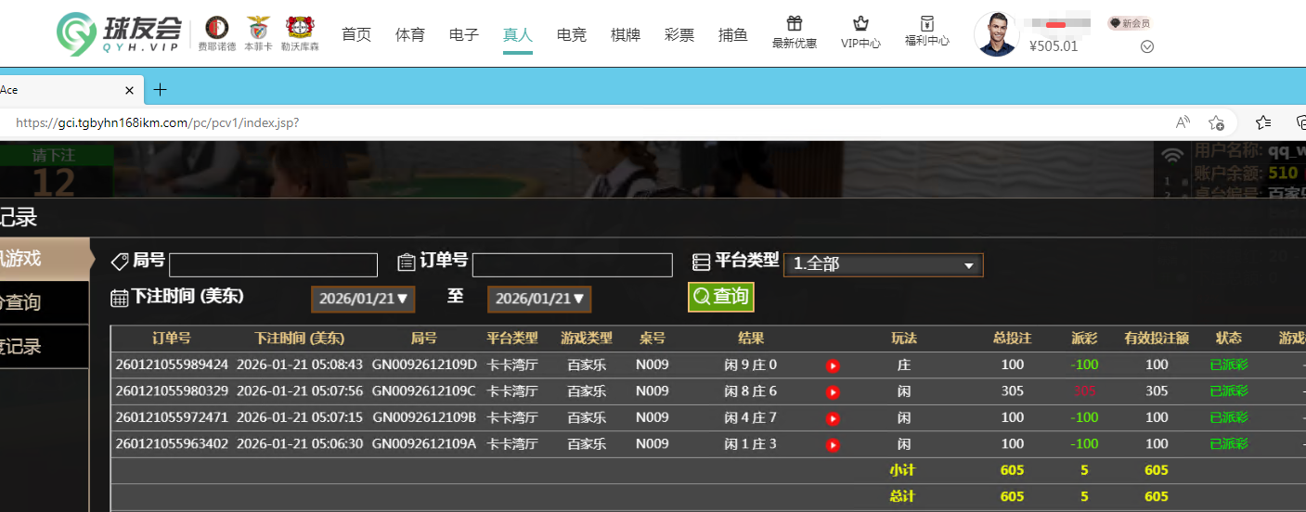The image size is (1306, 512).
Task: Play replay video for order 260121055963402
Action: (x=833, y=444)
